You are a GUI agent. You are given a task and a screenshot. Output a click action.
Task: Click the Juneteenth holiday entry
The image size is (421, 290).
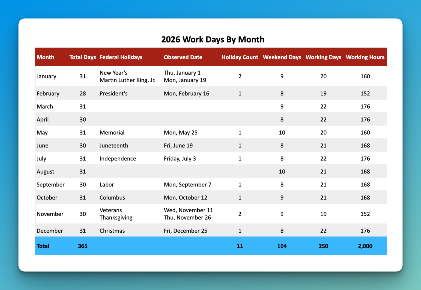click(114, 146)
